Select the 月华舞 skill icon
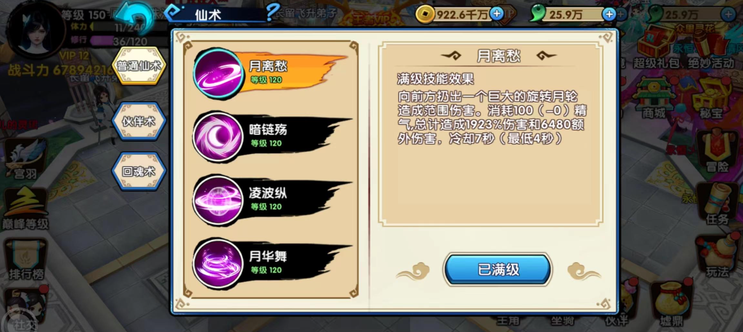The image size is (743, 332). (218, 263)
